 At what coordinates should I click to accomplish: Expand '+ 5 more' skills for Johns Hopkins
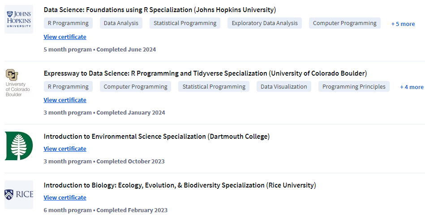pos(403,24)
